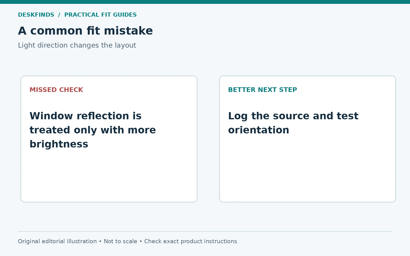Select the heading 'A common fit mistake'
This screenshot has width=410, height=256.
pos(85,31)
